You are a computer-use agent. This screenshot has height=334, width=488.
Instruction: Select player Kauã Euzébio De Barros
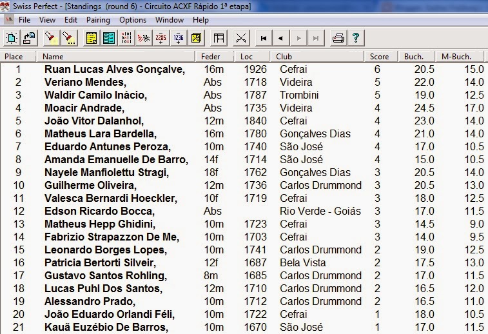pyautogui.click(x=106, y=328)
